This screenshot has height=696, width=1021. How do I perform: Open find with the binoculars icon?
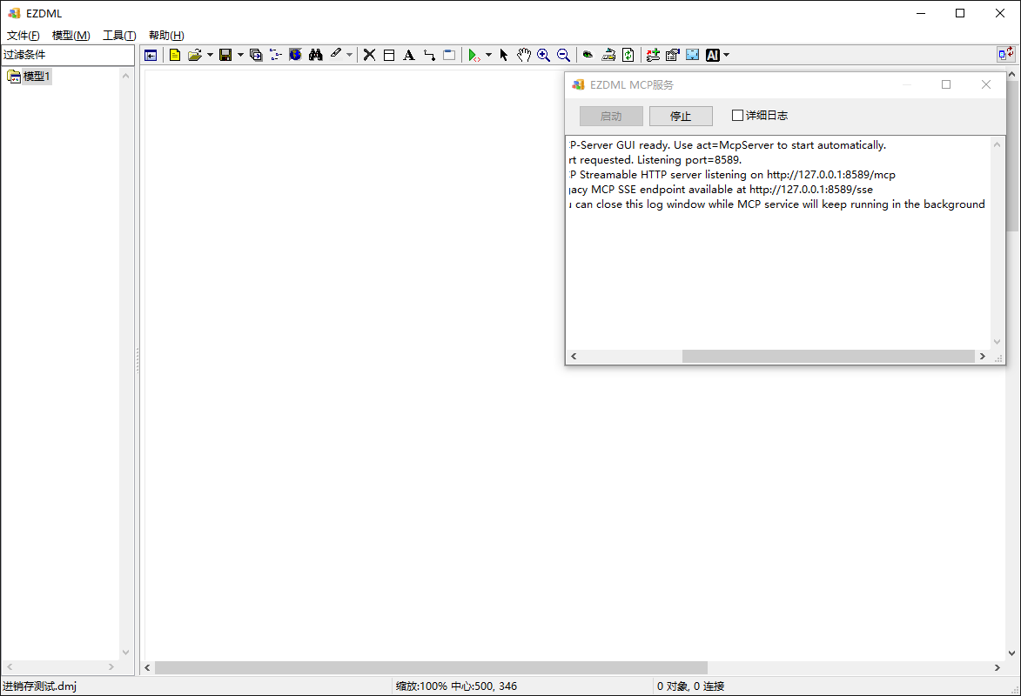(316, 56)
